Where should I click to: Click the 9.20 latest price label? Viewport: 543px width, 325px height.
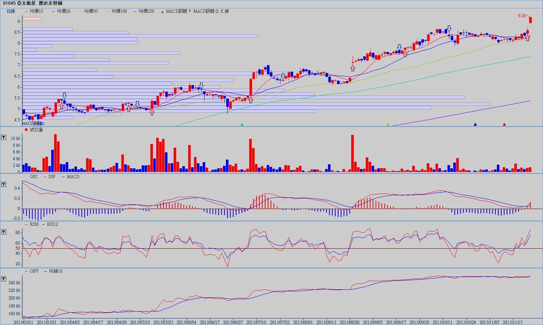pyautogui.click(x=522, y=16)
